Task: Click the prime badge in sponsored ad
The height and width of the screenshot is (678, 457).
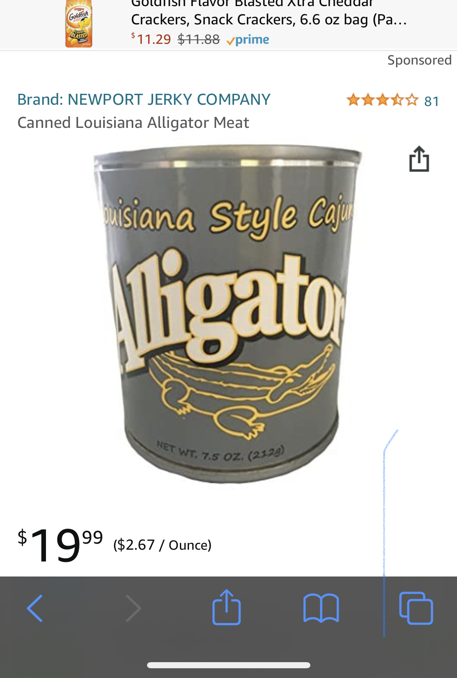Action: 248,40
